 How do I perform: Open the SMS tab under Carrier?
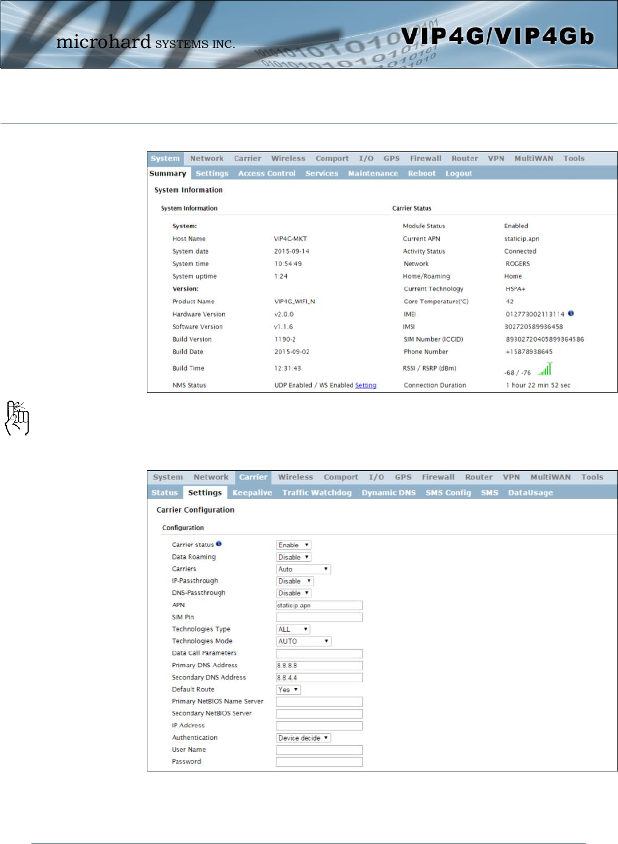click(x=489, y=493)
